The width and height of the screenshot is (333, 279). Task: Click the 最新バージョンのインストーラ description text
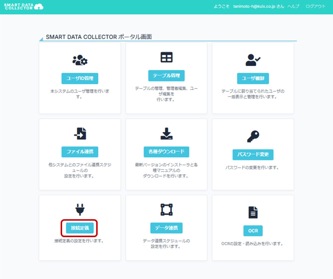[x=166, y=170]
